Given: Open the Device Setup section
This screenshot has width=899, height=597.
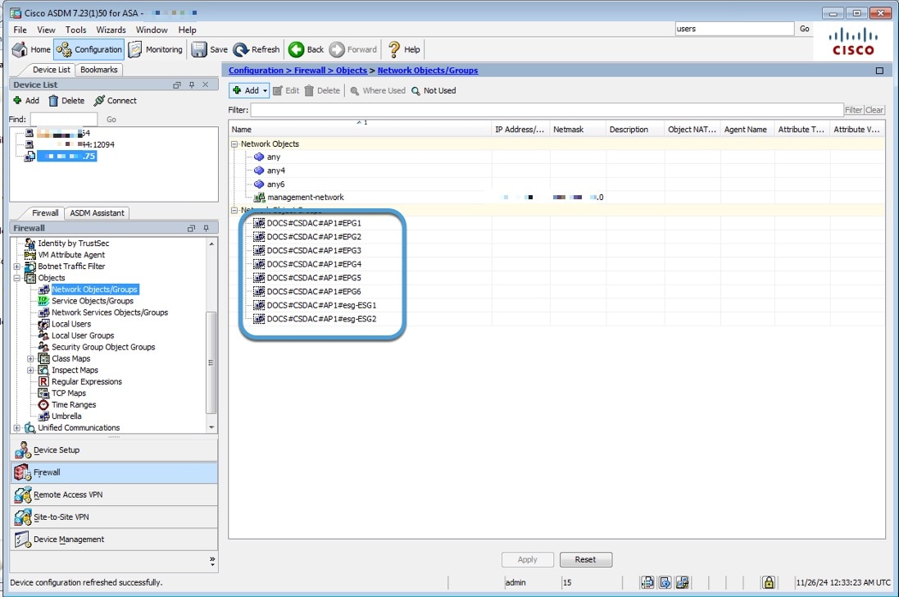Looking at the screenshot, I should click(x=114, y=450).
